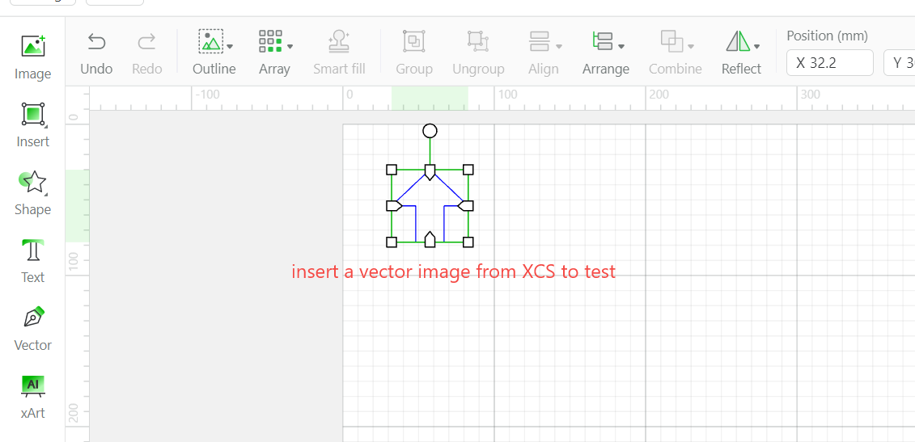Select the Vector pen tool
This screenshot has width=915, height=442.
32,328
